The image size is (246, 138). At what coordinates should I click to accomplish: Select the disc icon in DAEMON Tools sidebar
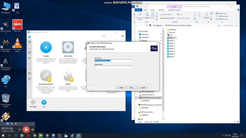(x=30, y=42)
